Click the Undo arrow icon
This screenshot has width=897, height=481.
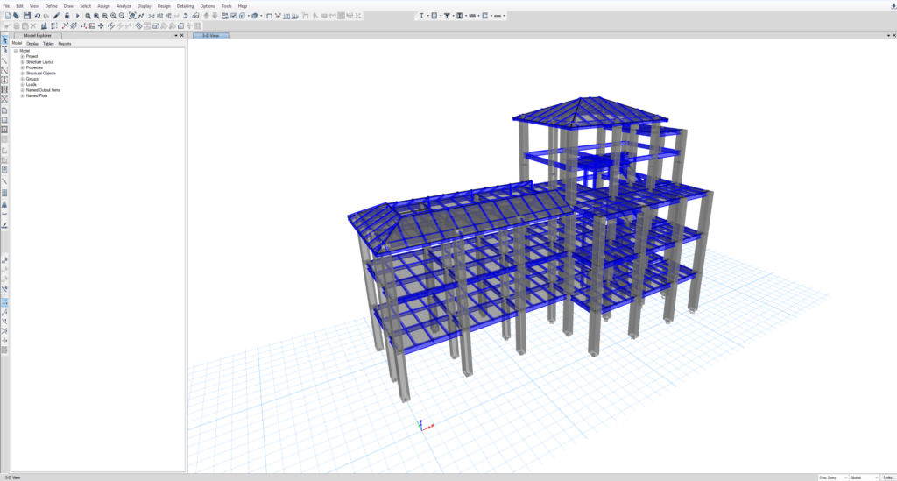[37, 16]
